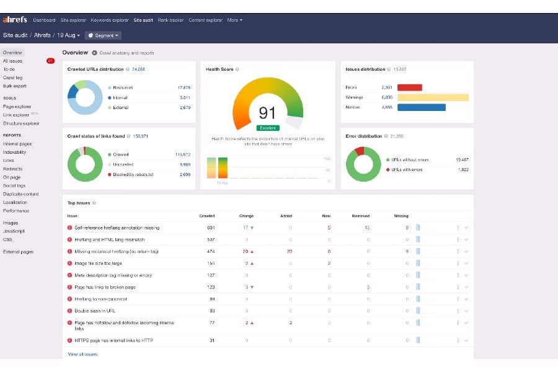Click Ahrefs project in breadcrumb
Viewport: 558px width, 372px height.
[42, 35]
